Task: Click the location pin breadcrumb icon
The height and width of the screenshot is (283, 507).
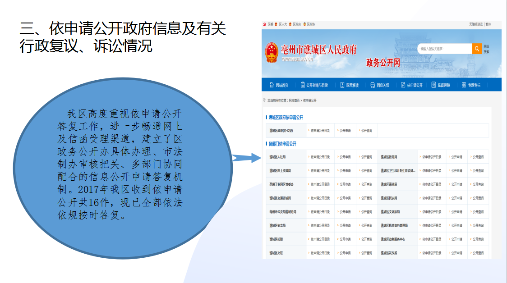Action: [264, 100]
